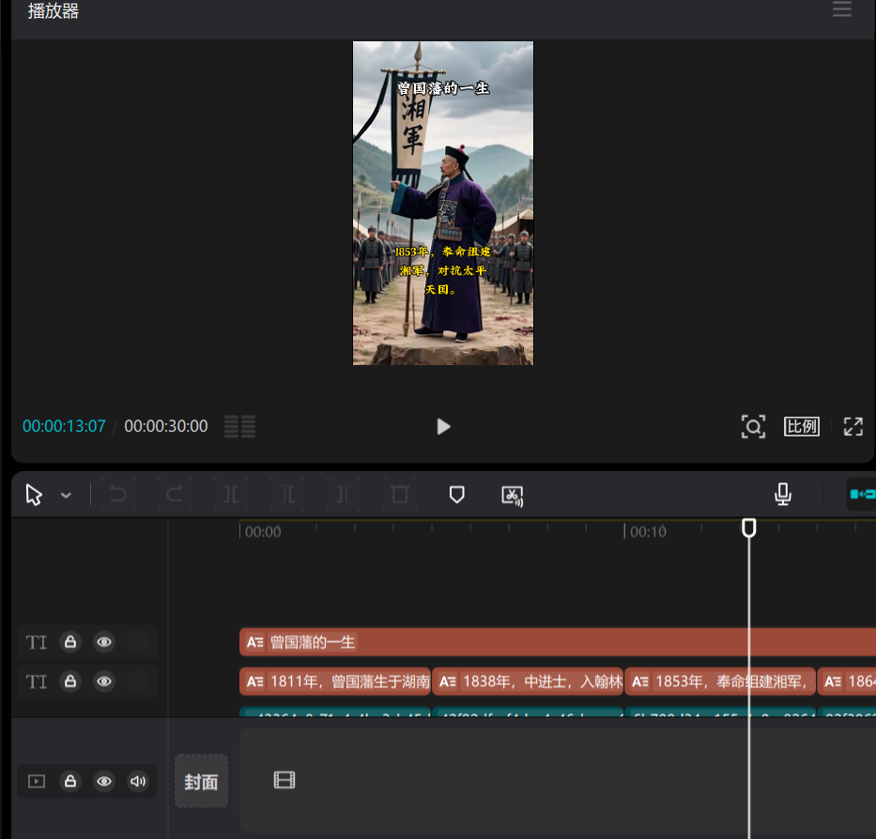Open the preview zoom focus tool
Screen dimensions: 876x839
753,427
